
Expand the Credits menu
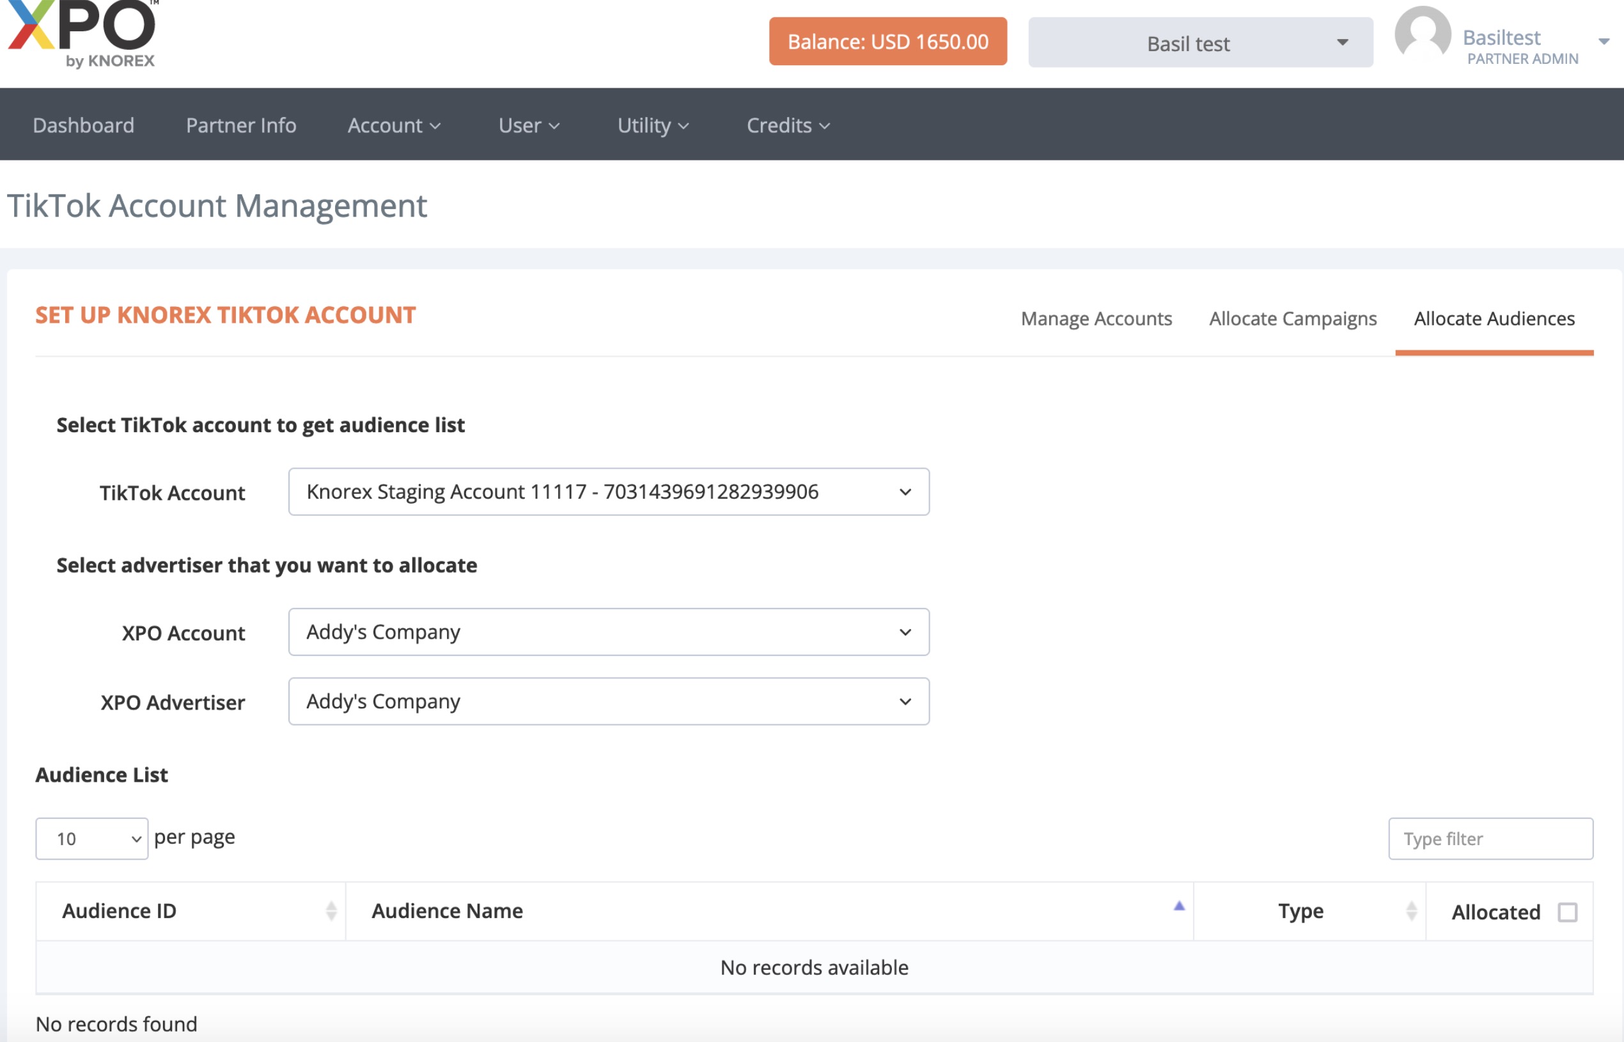coord(788,125)
